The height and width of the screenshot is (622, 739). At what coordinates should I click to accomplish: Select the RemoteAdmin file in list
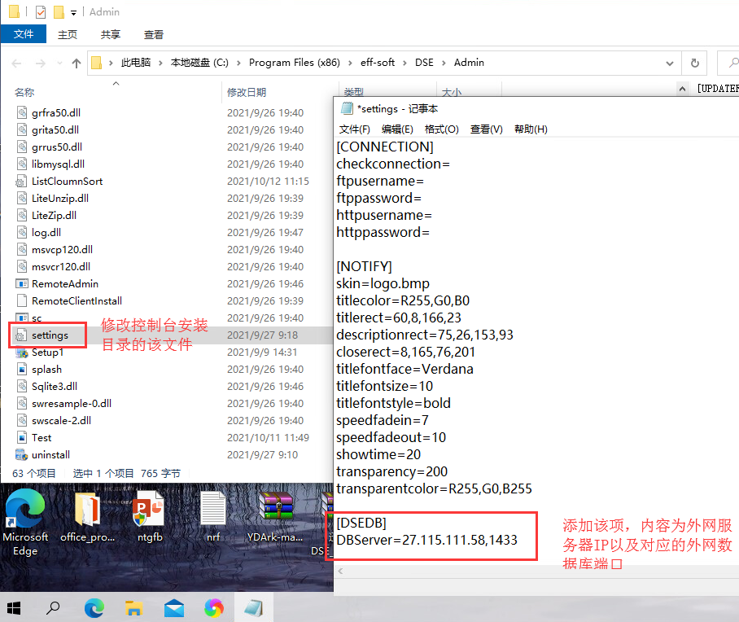click(x=65, y=284)
